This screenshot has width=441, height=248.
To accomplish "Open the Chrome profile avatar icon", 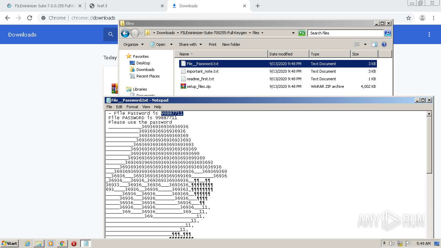I will click(422, 18).
